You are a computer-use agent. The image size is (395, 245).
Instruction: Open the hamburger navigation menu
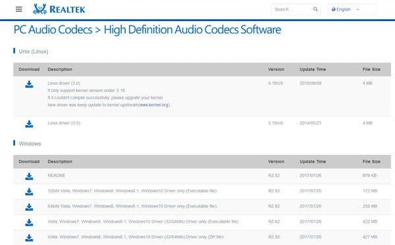click(x=19, y=9)
